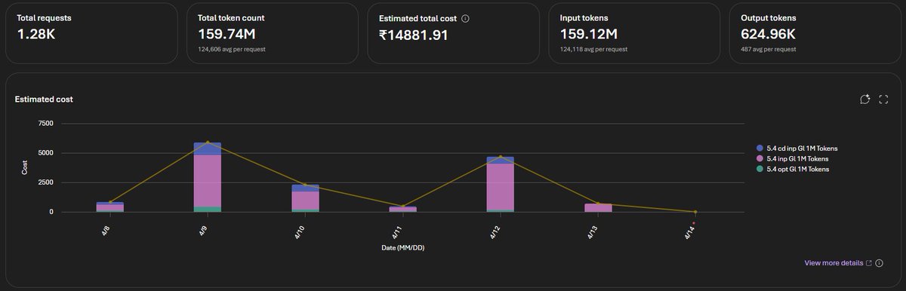Select legend label 5.4 opt Gl 1M Tokens
906x291 pixels.
(798, 170)
